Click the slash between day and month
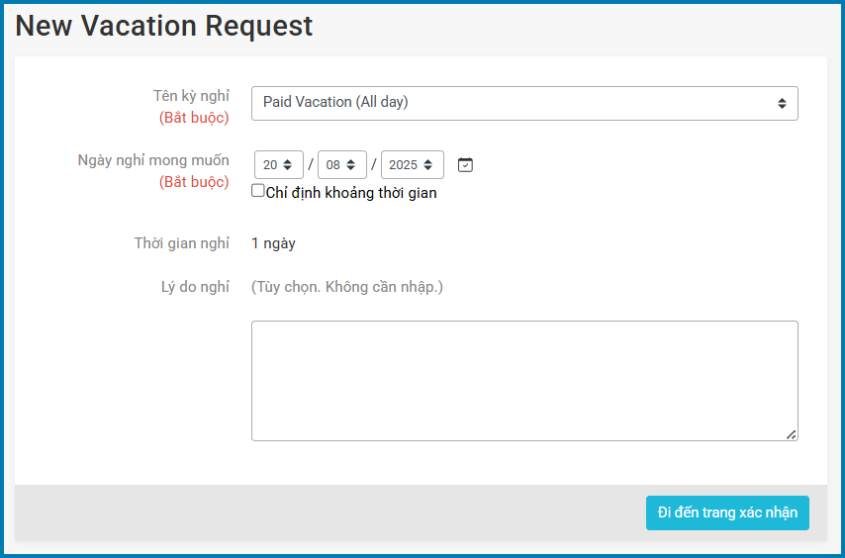 pos(311,165)
